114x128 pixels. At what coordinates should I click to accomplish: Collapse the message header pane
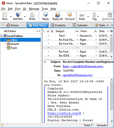point(45,62)
